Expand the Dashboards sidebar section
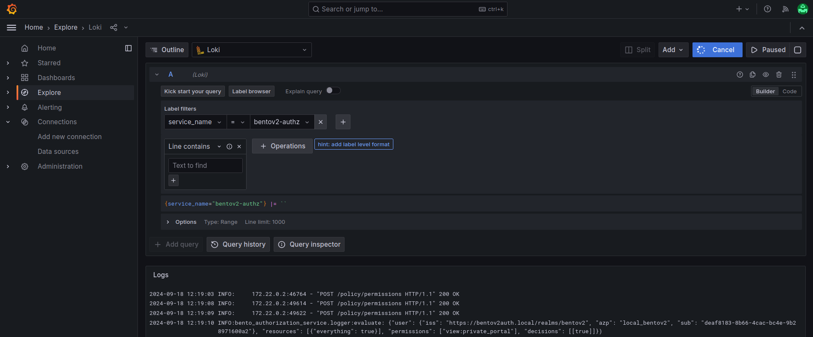Viewport: 813px width, 337px height. [x=8, y=78]
